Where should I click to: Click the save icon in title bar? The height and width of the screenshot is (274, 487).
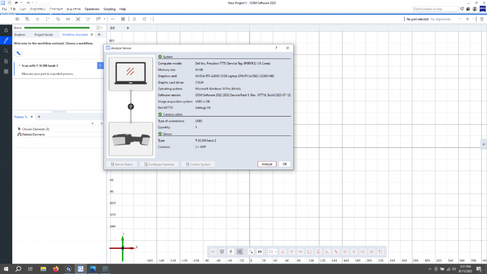pyautogui.click(x=10, y=3)
